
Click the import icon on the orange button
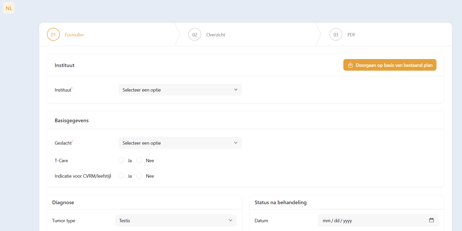(350, 65)
